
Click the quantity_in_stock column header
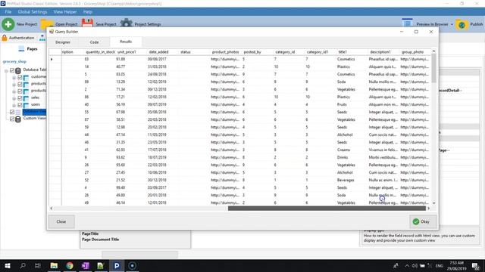100,52
